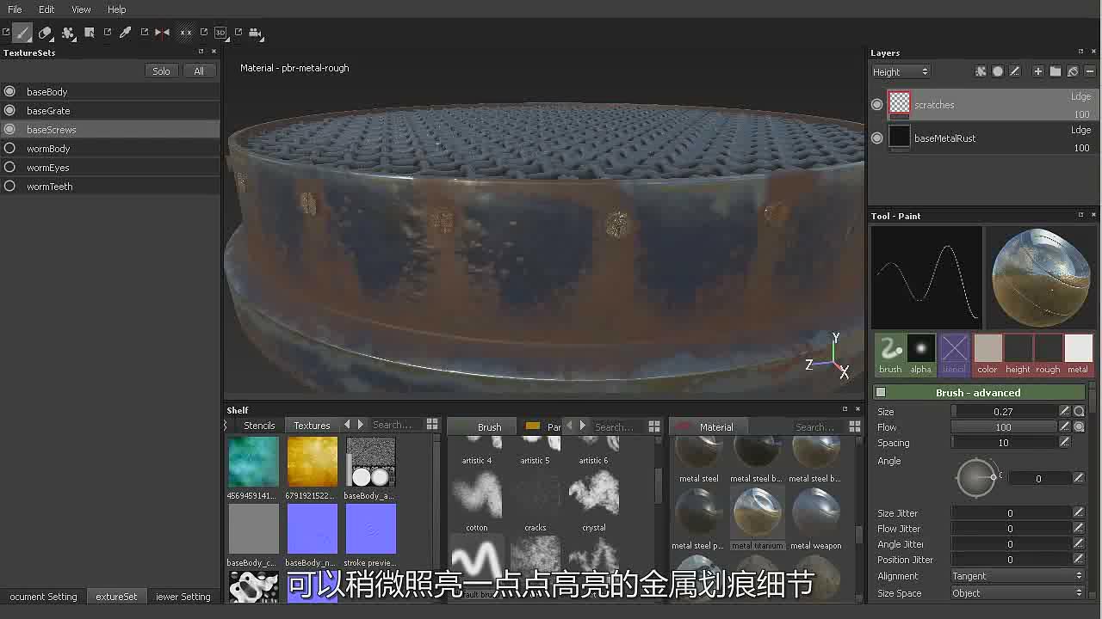
Task: Adjust the brush Flow slider
Action: point(1004,427)
